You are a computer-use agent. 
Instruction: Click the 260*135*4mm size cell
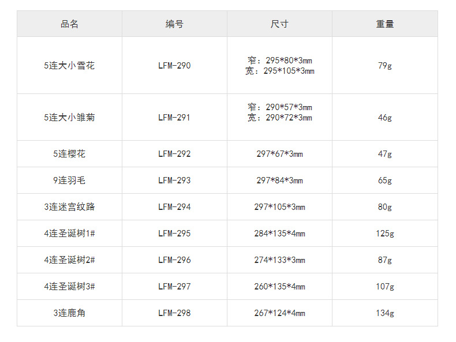pos(279,287)
